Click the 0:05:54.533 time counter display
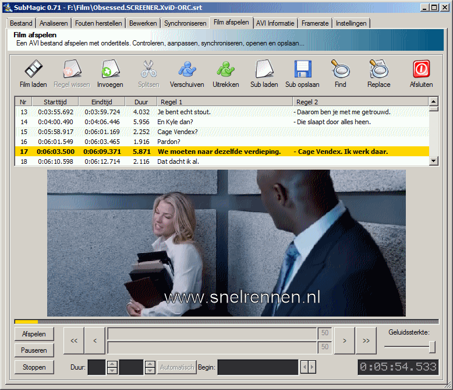 tap(398, 367)
